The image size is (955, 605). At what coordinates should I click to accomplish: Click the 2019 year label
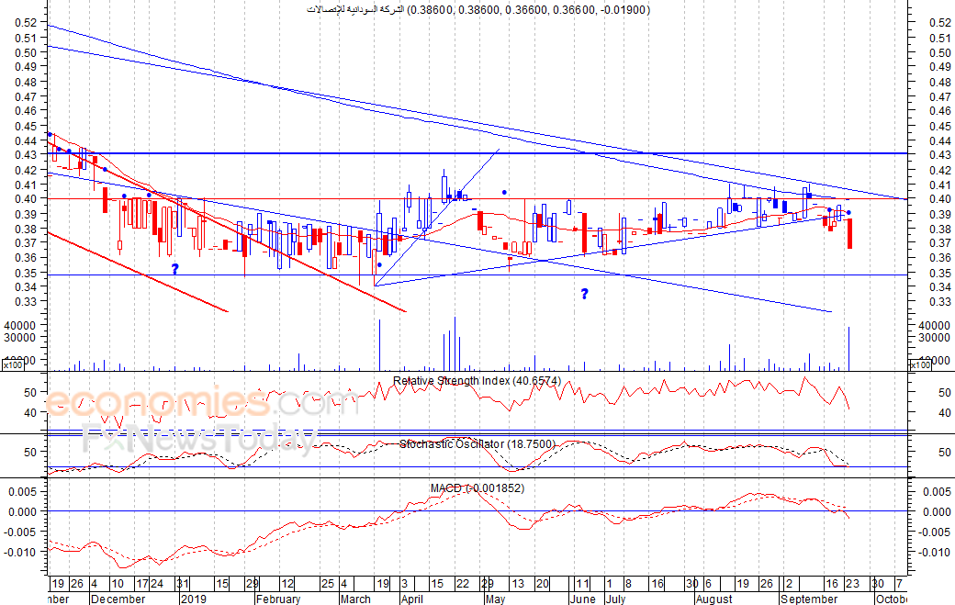pyautogui.click(x=194, y=599)
